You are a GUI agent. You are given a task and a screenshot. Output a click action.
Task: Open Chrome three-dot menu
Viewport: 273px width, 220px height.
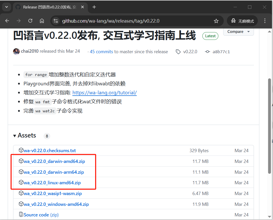(x=265, y=21)
